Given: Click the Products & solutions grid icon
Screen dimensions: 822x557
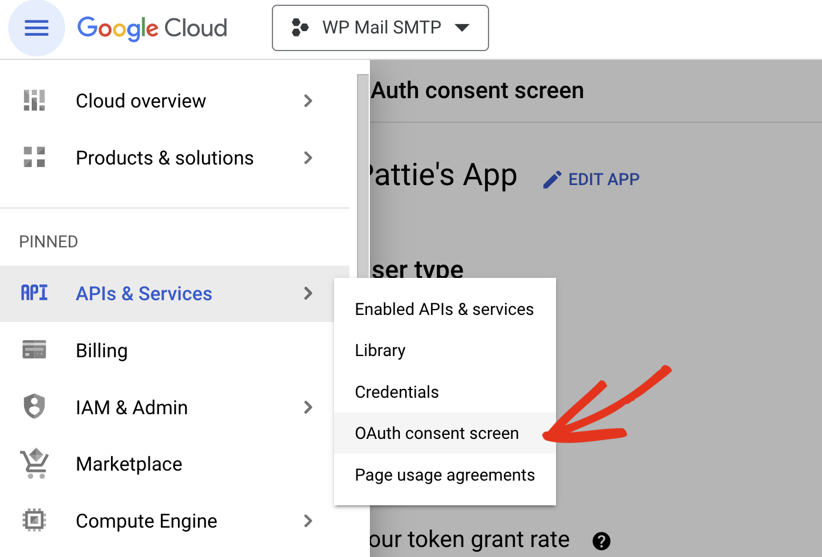Looking at the screenshot, I should pyautogui.click(x=34, y=157).
